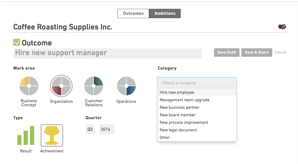This screenshot has width=298, height=164.
Task: Choose the Customer Relations work area icon
Action: coord(94,86)
